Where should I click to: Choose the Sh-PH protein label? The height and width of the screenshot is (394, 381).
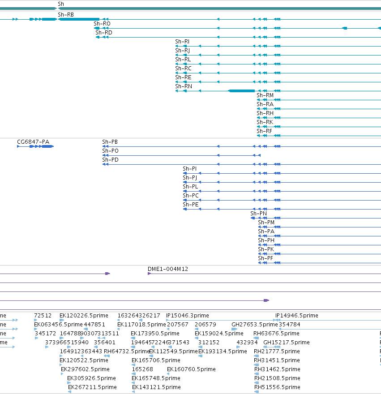tap(266, 240)
